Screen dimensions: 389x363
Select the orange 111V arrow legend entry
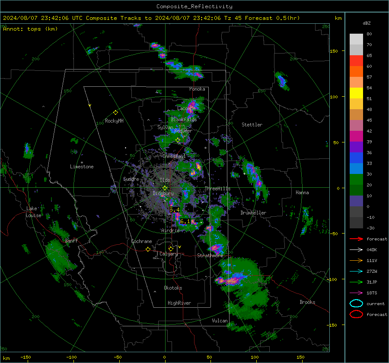click(356, 260)
